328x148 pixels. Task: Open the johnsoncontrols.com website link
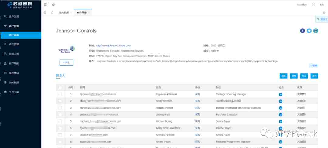[x=113, y=45]
